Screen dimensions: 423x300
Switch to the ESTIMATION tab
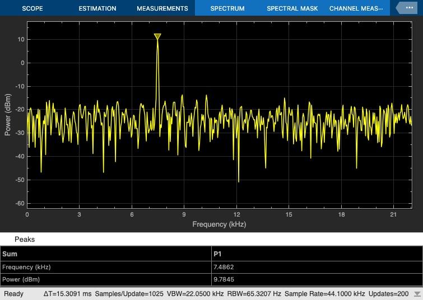pyautogui.click(x=97, y=8)
